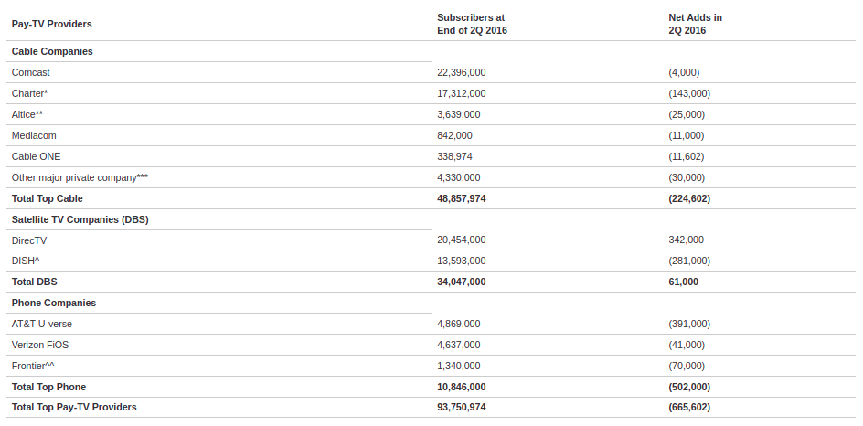Click the Pay-TV Providers column header
The width and height of the screenshot is (863, 426).
[51, 24]
